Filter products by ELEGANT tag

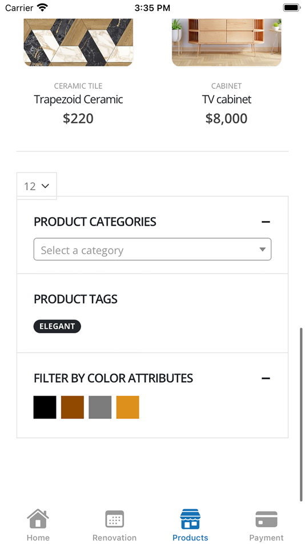click(57, 326)
